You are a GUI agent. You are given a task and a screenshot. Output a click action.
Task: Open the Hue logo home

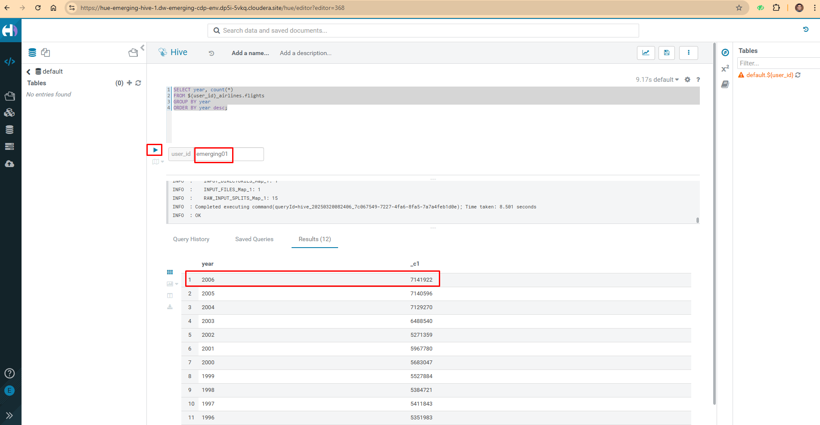pos(9,30)
